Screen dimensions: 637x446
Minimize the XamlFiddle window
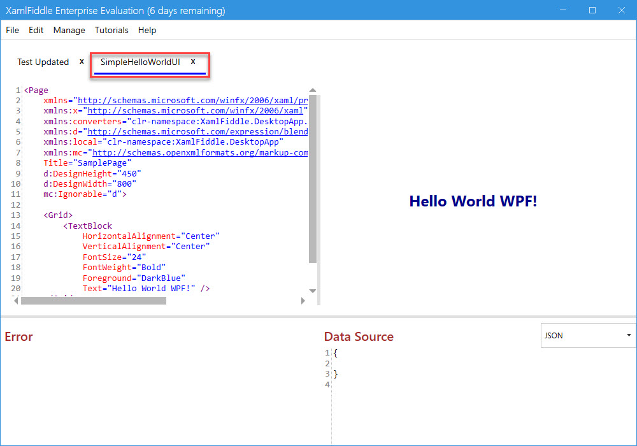563,10
